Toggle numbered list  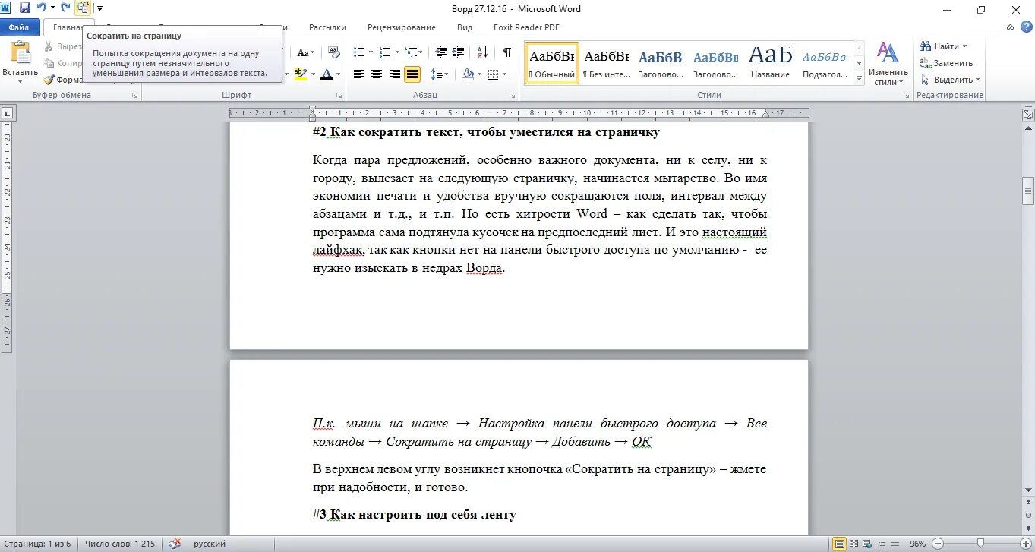(384, 52)
